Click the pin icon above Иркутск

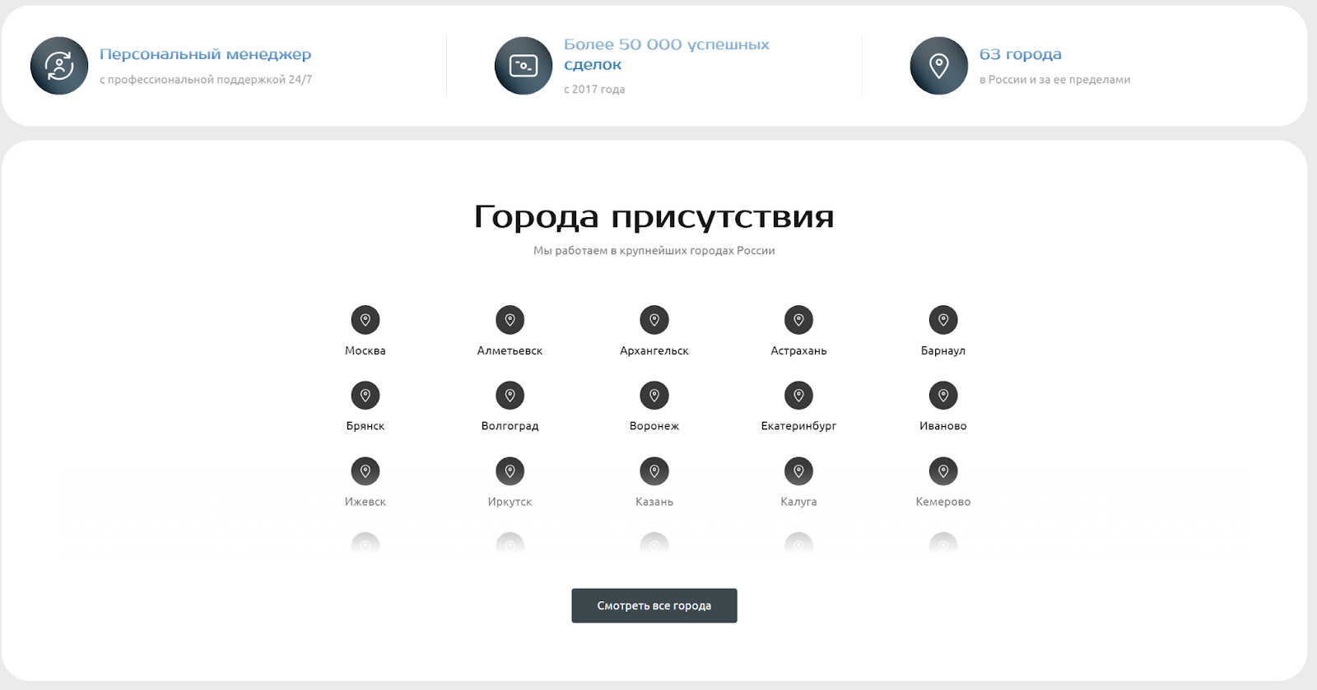pyautogui.click(x=510, y=471)
